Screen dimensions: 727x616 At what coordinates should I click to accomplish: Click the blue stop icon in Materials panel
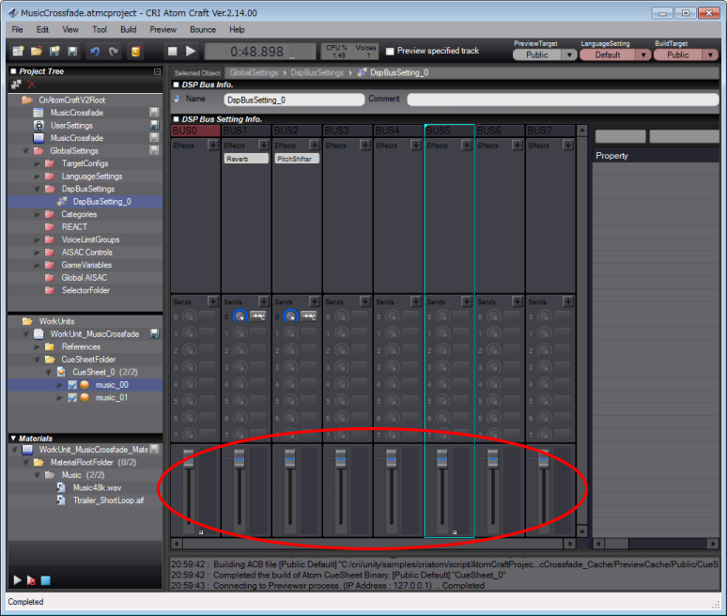pyautogui.click(x=45, y=580)
